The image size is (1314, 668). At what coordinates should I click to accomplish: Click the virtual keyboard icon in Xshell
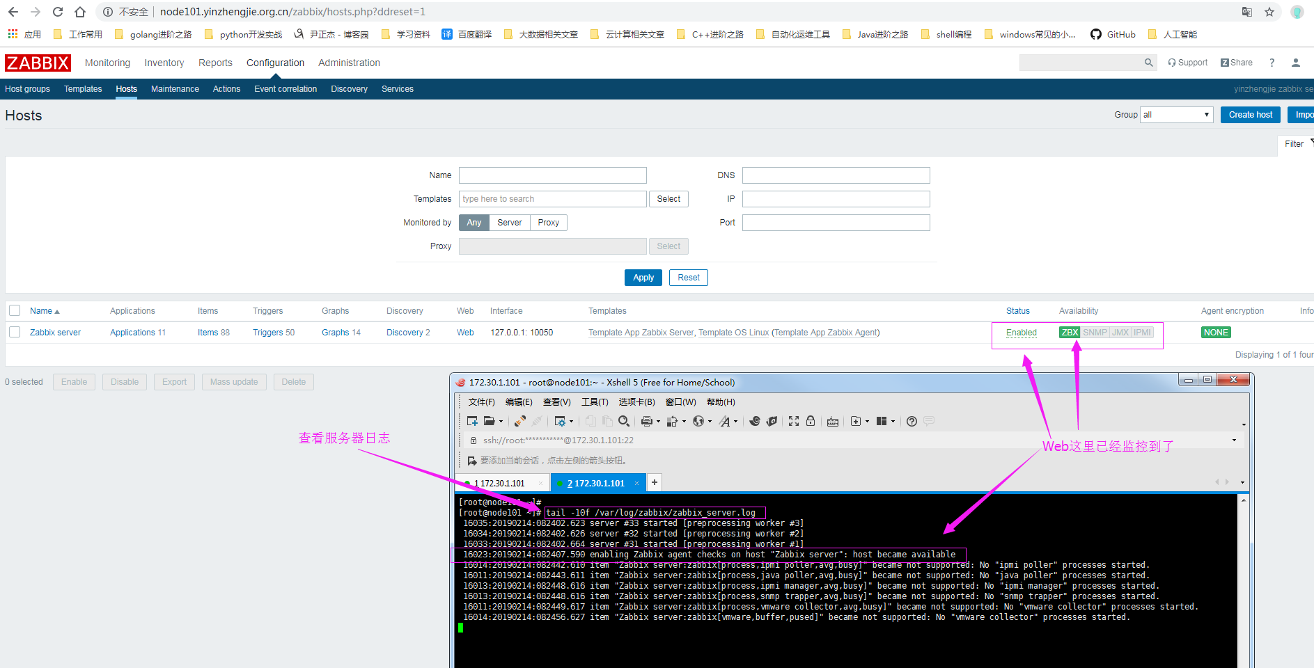tap(833, 422)
